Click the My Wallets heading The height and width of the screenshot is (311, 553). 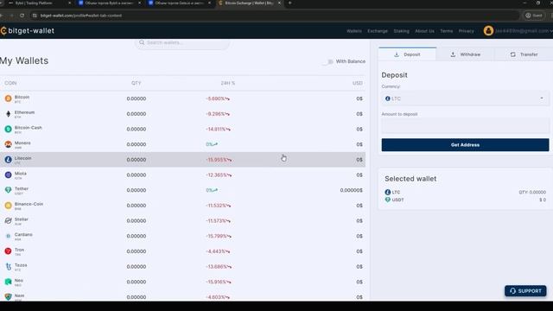click(24, 60)
